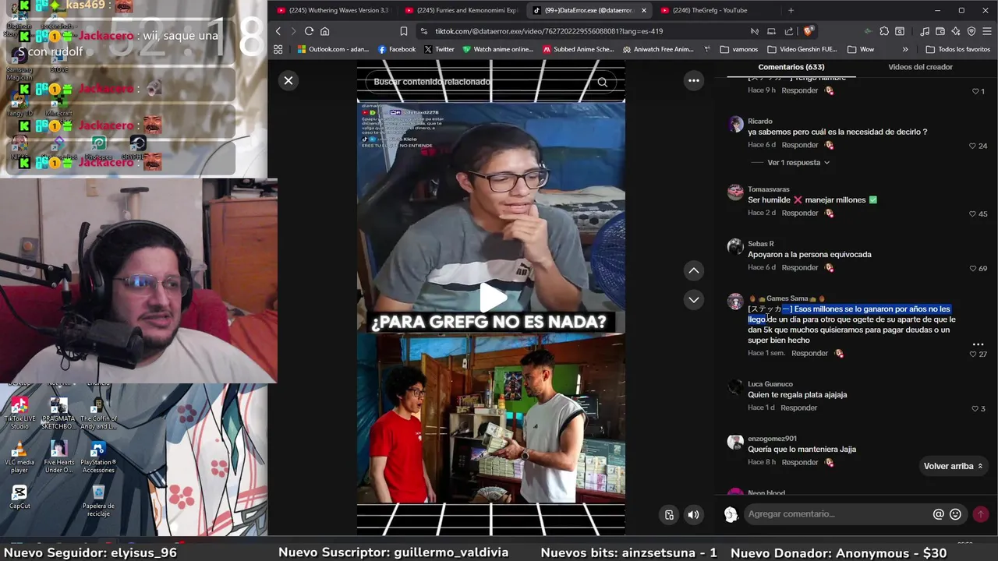Viewport: 998px width, 561px height.
Task: Close the DataError.exe TikTok browser tab
Action: (x=643, y=10)
